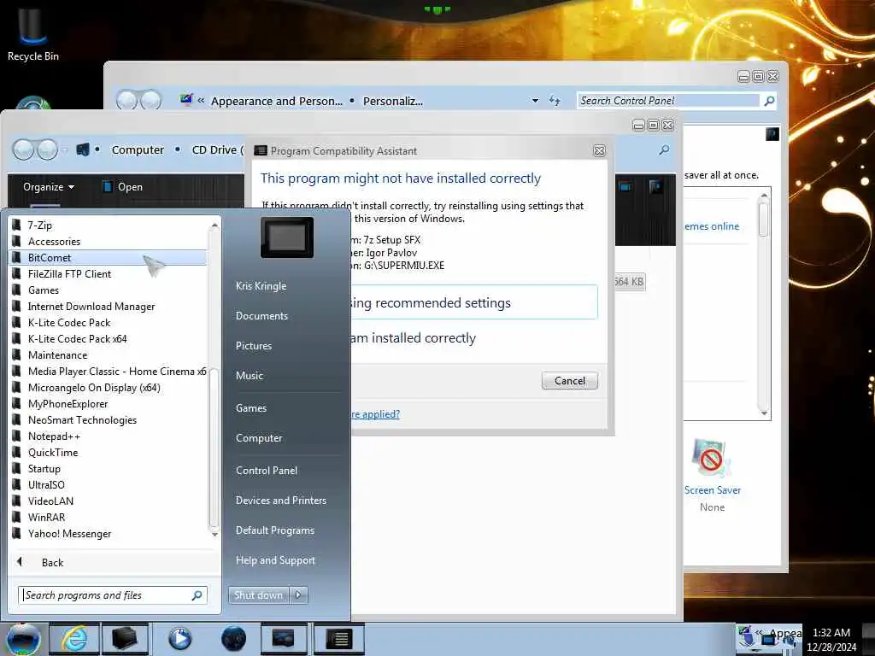
Task: Click Cancel in Program Compatibility Assistant
Action: 570,381
